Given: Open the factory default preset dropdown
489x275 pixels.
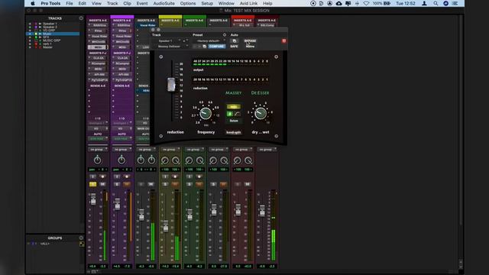Looking at the screenshot, I should pyautogui.click(x=209, y=40).
